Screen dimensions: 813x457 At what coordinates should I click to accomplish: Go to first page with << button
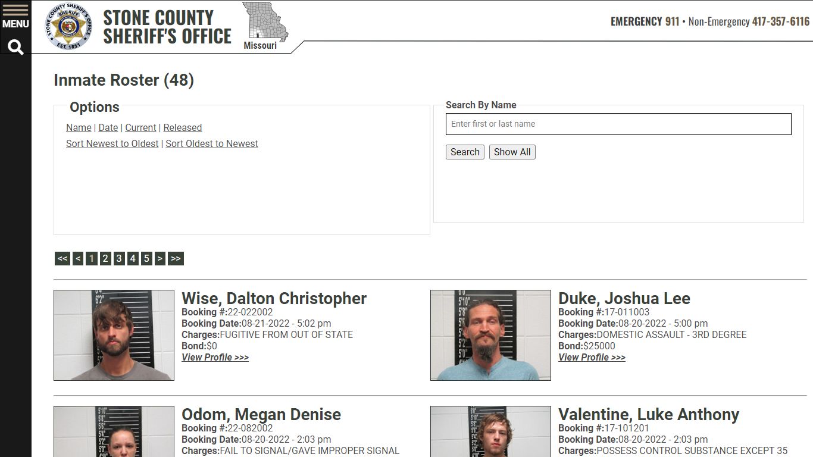(62, 258)
